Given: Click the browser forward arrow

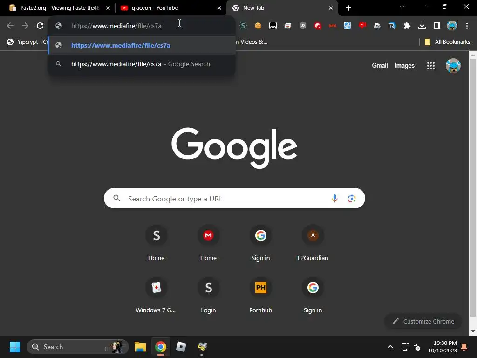Looking at the screenshot, I should 25,26.
